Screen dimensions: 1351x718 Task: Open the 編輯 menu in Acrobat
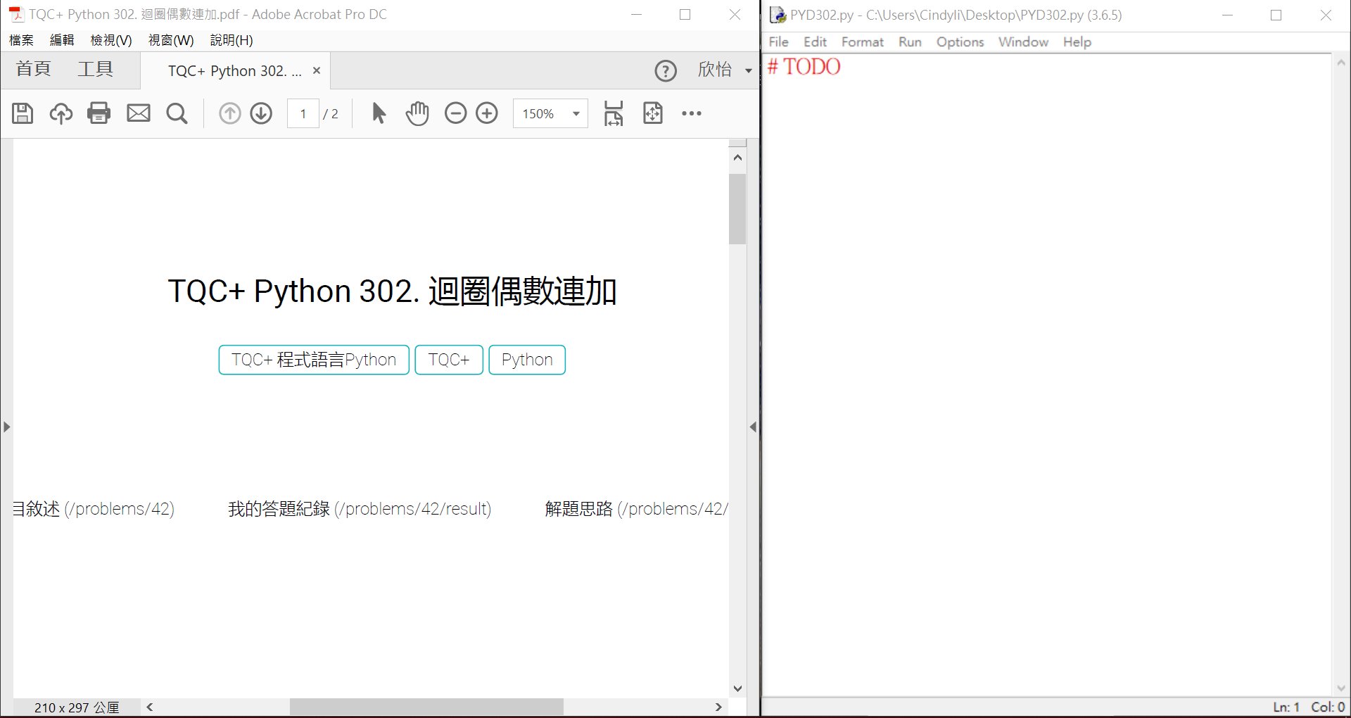tap(62, 40)
